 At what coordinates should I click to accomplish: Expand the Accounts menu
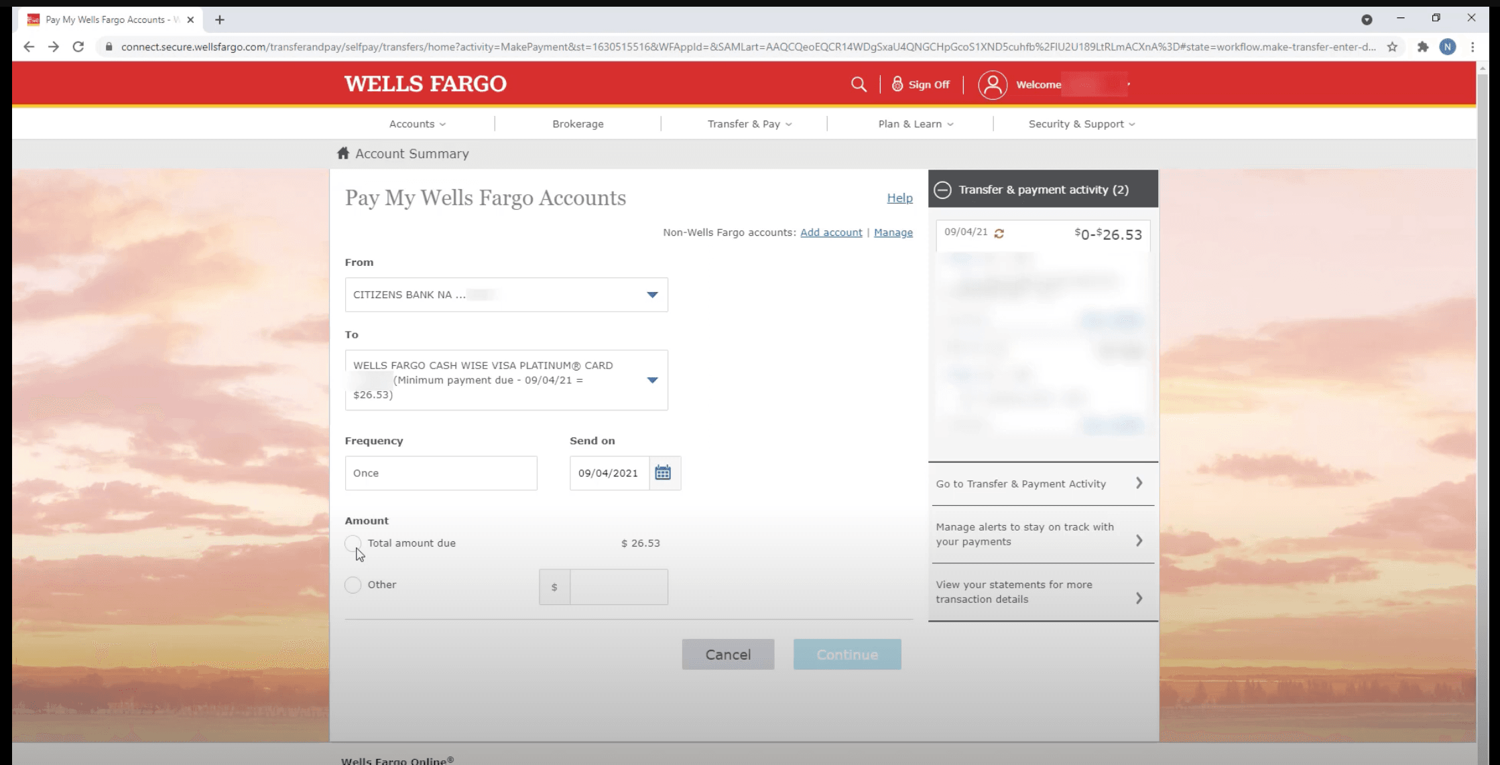(417, 124)
